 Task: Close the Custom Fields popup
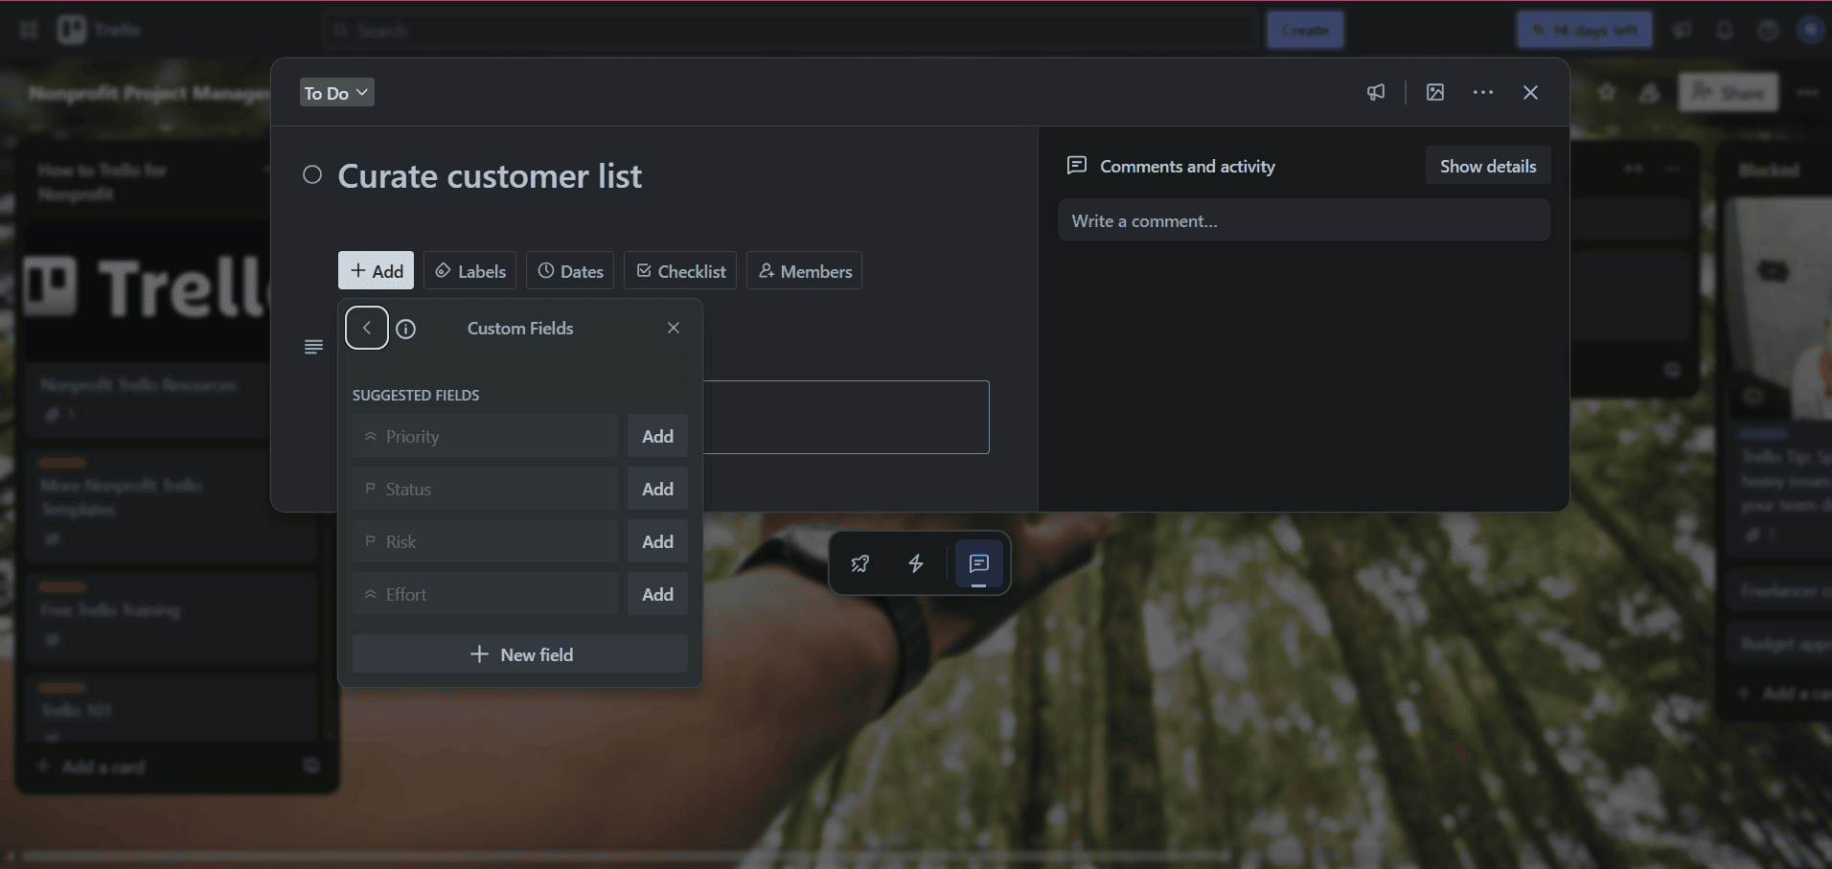[x=674, y=328]
